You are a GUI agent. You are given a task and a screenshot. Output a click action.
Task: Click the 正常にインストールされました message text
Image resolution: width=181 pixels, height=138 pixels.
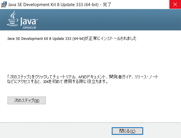pos(72,38)
